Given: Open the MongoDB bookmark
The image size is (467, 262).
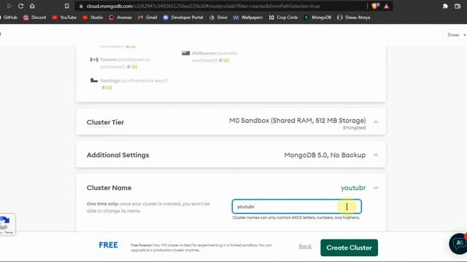Looking at the screenshot, I should coord(317,17).
